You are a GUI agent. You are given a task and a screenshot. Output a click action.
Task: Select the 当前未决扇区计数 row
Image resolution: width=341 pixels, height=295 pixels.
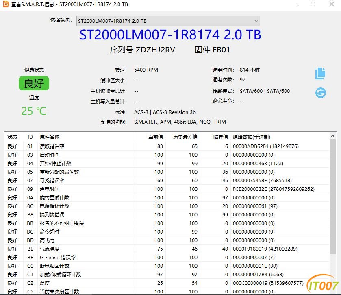pos(167,291)
